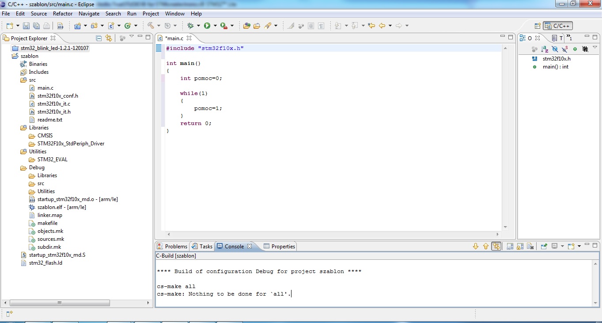Go to the Last Edit Location icon
The height and width of the screenshot is (323, 602).
point(371,26)
